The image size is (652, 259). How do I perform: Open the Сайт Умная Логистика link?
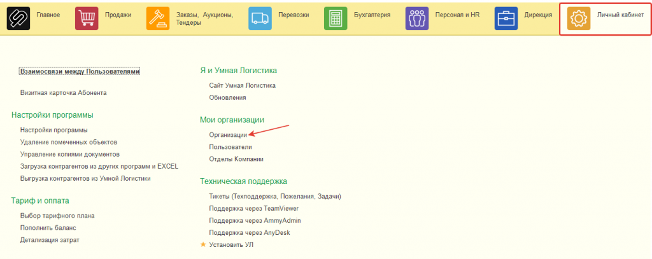click(x=243, y=86)
